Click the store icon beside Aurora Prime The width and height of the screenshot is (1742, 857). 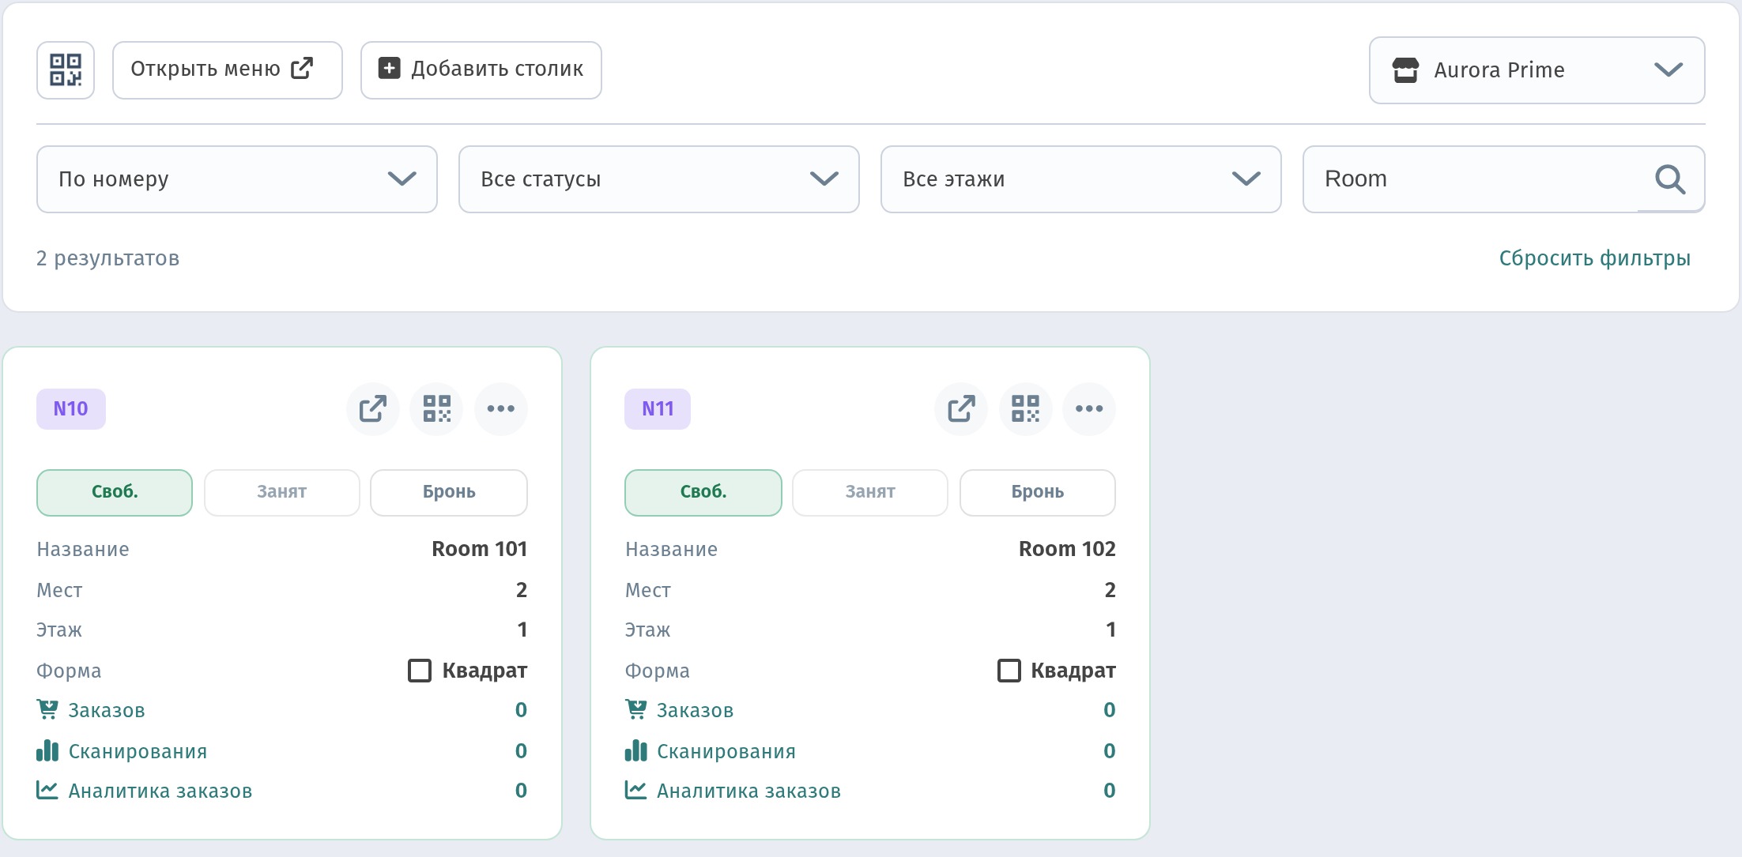coord(1405,70)
